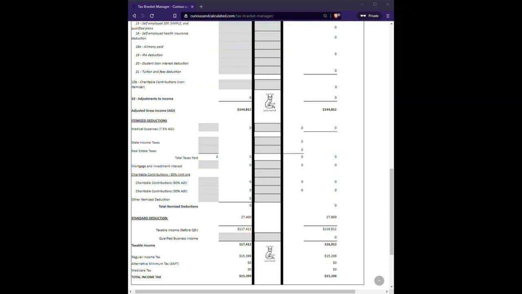The height and width of the screenshot is (294, 522).
Task: Select the middle-column Charitable Contributions (30% AGI) input
Action: tap(268, 189)
